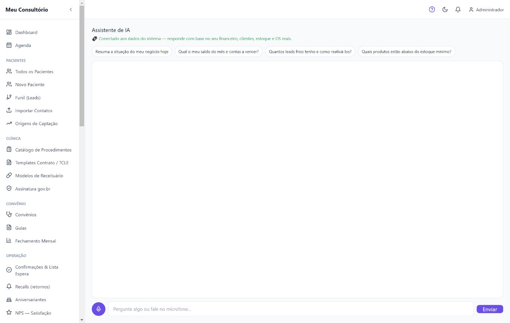Image resolution: width=510 pixels, height=323 pixels.
Task: Click the Funil (Leads) branch icon
Action: pyautogui.click(x=9, y=97)
